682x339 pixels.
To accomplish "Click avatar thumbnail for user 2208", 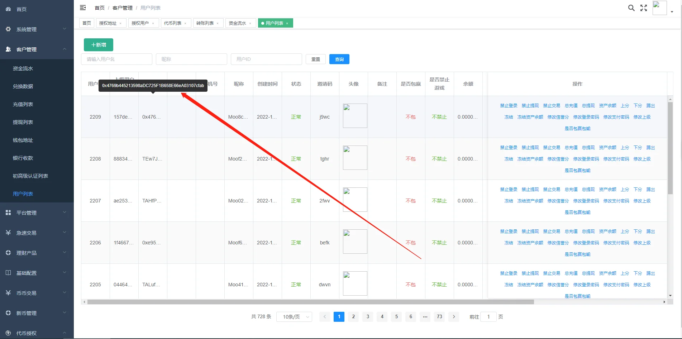I will pos(355,158).
